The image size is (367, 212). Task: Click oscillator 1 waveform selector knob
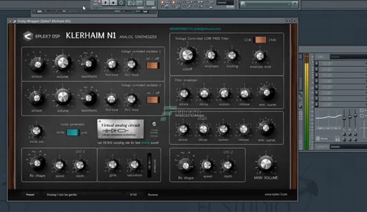[89, 64]
